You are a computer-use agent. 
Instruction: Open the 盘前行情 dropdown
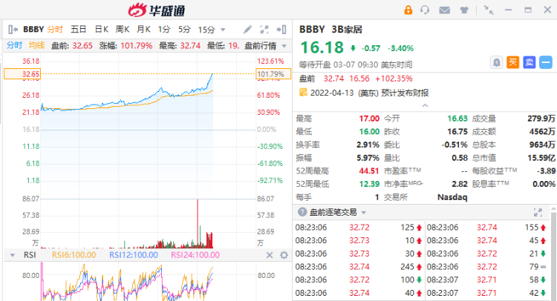(x=283, y=45)
